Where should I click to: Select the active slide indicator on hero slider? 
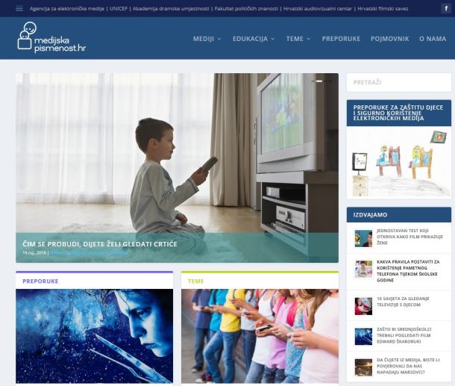click(x=318, y=81)
